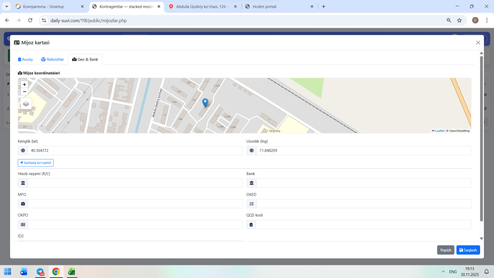The height and width of the screenshot is (278, 494).
Task: Open Telegram from the taskbar
Action: point(40,272)
